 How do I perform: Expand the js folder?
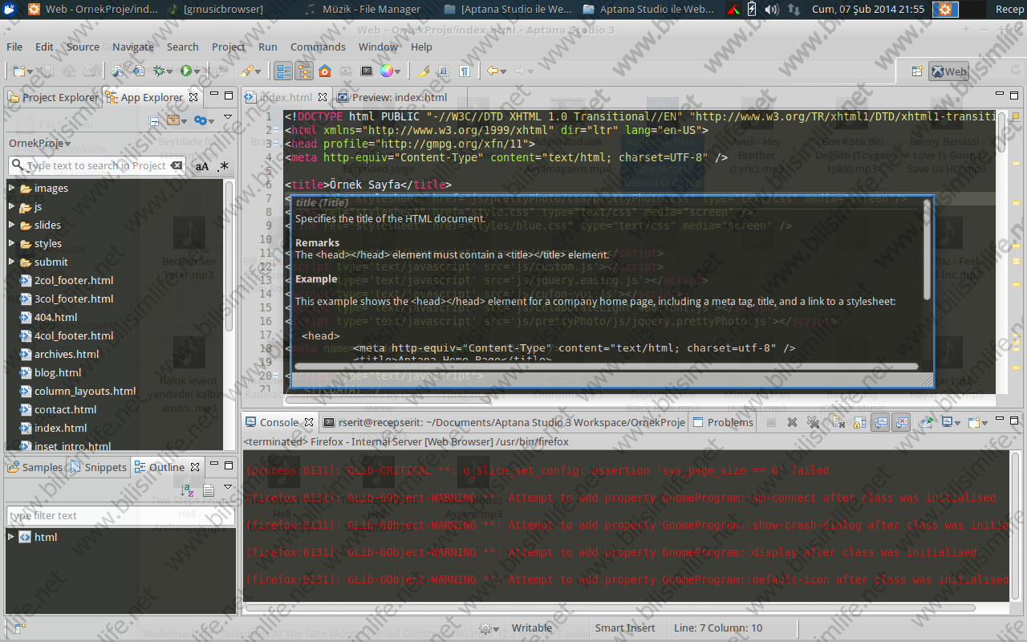pos(11,206)
